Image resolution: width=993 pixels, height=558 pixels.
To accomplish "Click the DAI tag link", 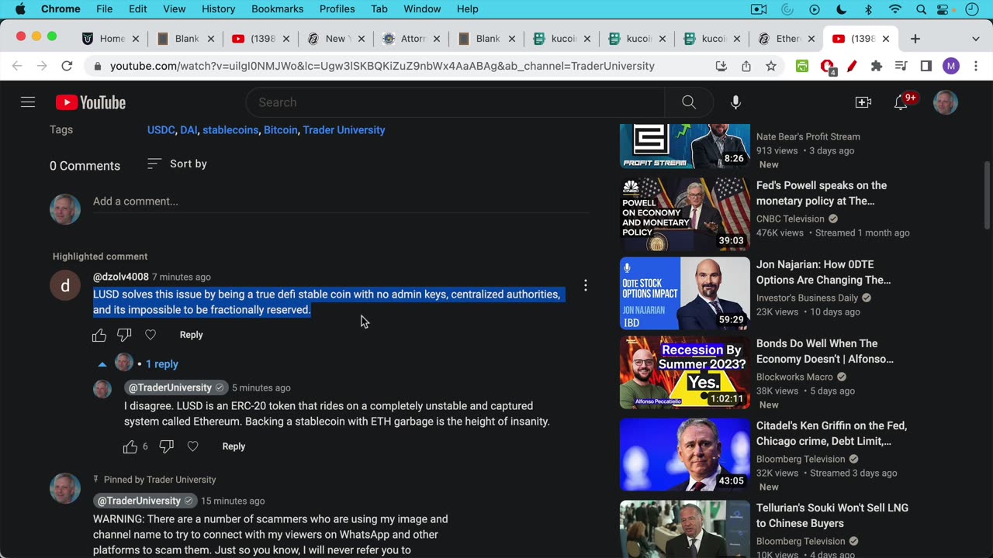I will [189, 129].
